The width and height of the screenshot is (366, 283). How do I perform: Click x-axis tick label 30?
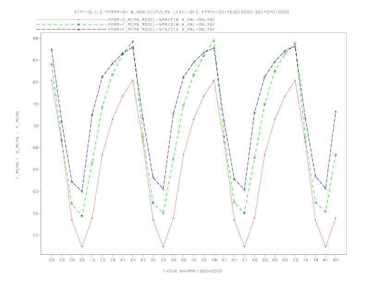tap(153, 260)
